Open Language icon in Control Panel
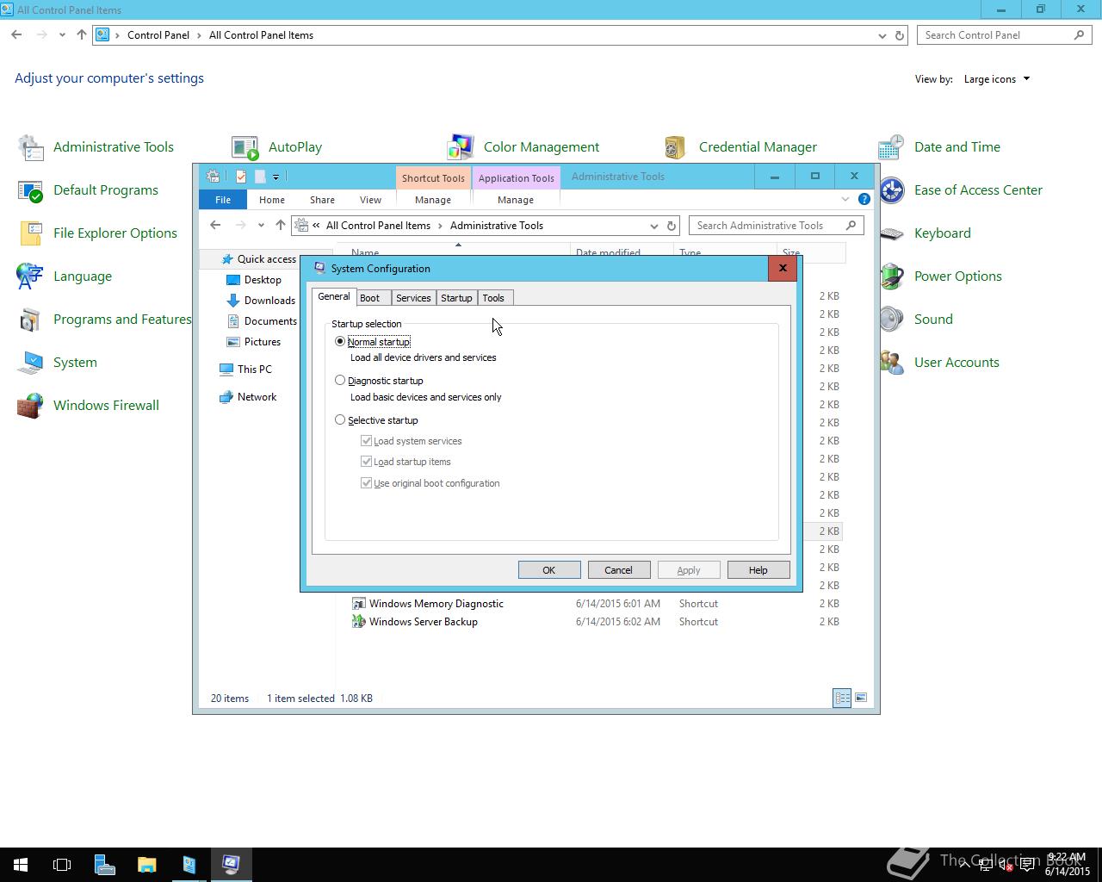 (x=31, y=276)
